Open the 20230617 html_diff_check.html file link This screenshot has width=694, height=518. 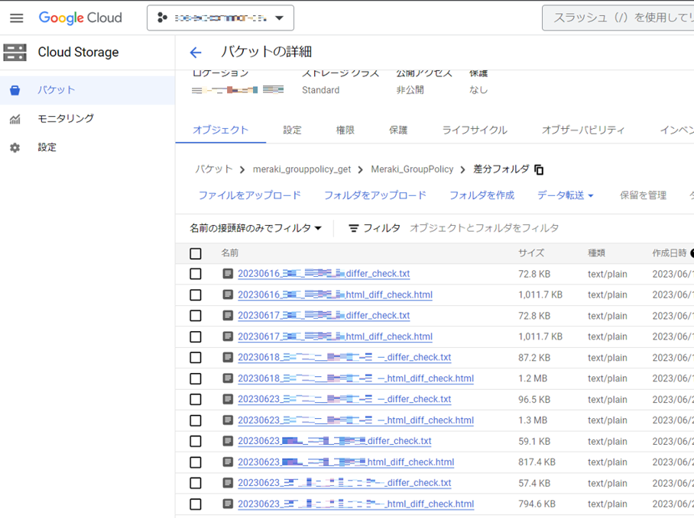[335, 337]
